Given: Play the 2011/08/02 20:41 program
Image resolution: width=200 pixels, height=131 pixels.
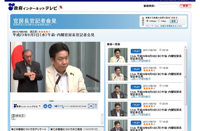Looking at the screenshot, I should point(136,105).
